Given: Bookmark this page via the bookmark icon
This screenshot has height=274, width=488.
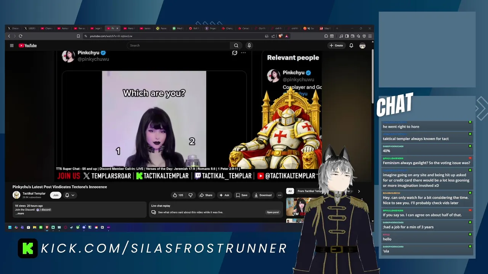Looking at the screenshot, I should (78, 36).
